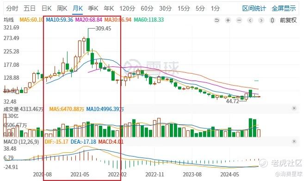Click the 321.69 price axis label

tap(12, 28)
